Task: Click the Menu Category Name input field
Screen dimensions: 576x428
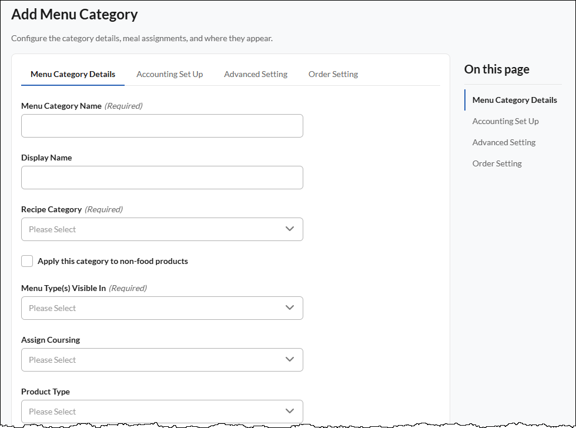Action: point(162,126)
